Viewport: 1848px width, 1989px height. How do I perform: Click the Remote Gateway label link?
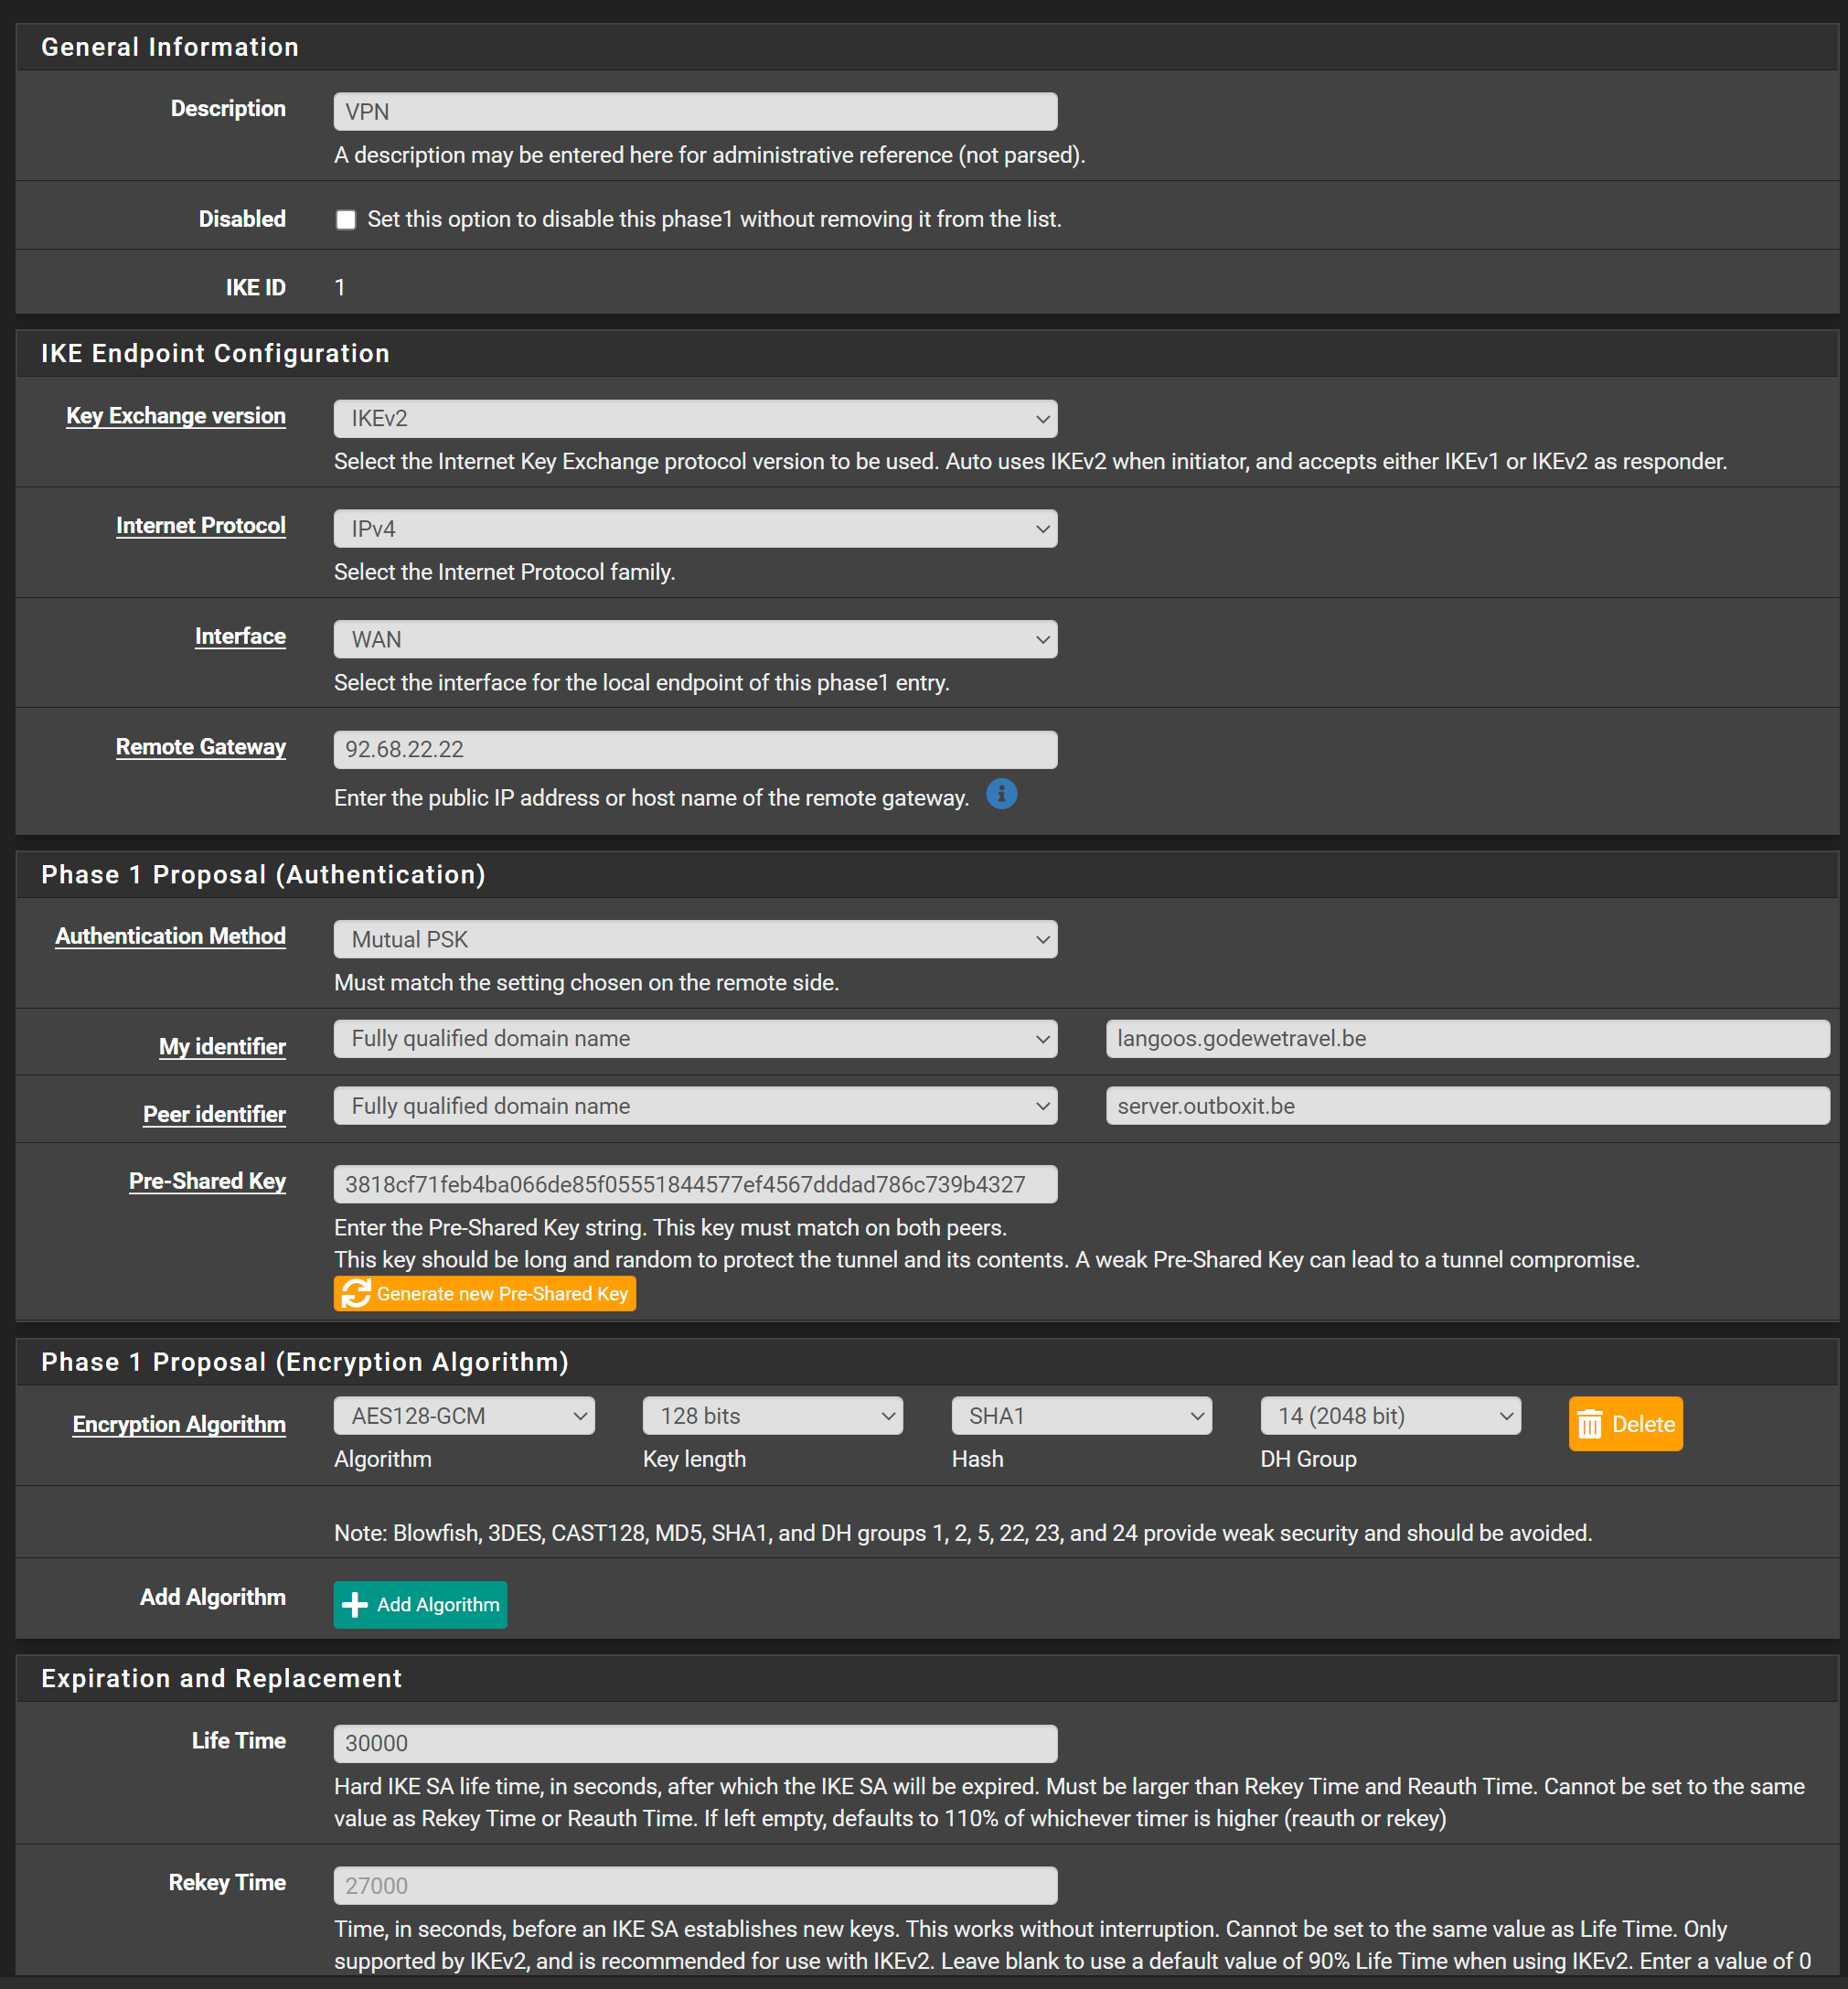pyautogui.click(x=200, y=747)
